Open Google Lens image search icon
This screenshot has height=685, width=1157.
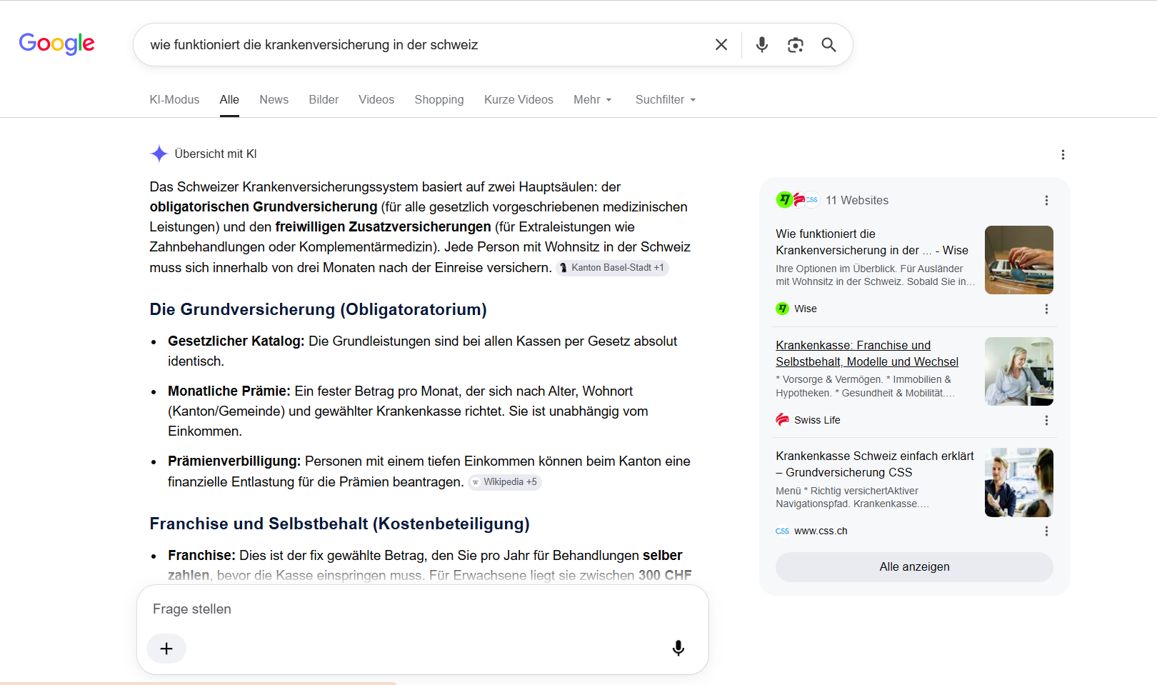(x=796, y=45)
